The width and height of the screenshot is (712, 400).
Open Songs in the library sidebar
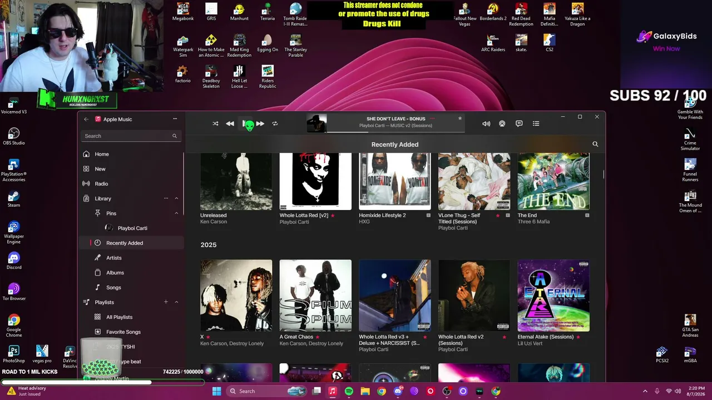pos(131,288)
